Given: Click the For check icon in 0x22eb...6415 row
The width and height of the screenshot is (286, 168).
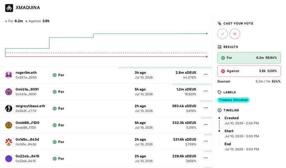Looking at the screenshot, I should (55, 158).
